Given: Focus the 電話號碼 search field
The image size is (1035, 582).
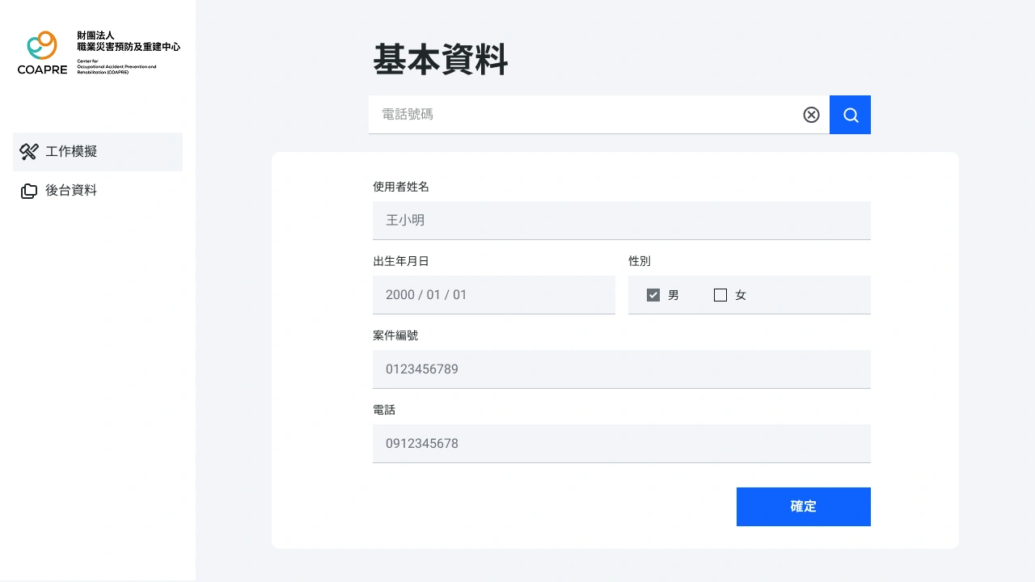Looking at the screenshot, I should (x=599, y=115).
